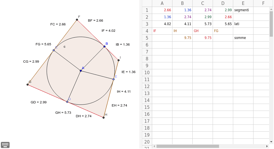274x149 pixels.
Task: Select tangent point D on the circle
Action: (67, 102)
